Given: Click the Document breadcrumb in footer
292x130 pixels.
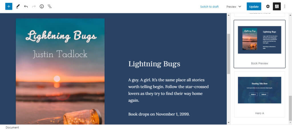Looking at the screenshot, I should pos(12,128).
